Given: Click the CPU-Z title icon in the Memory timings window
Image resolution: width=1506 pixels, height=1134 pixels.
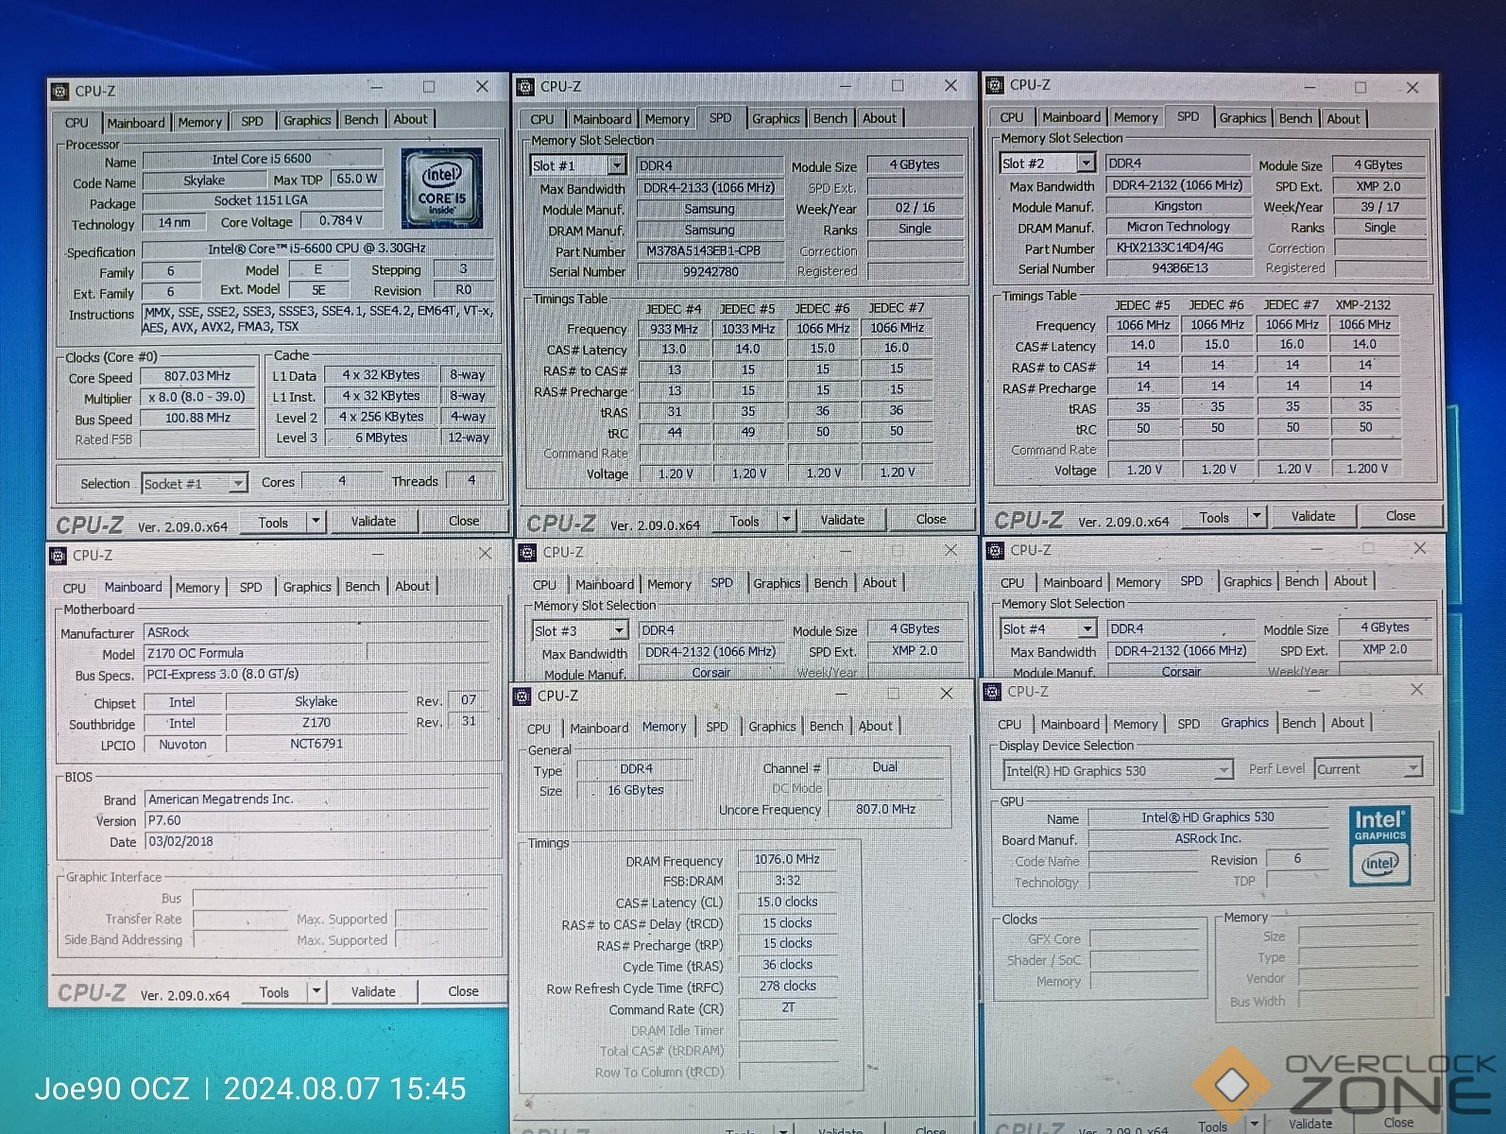Looking at the screenshot, I should (522, 696).
